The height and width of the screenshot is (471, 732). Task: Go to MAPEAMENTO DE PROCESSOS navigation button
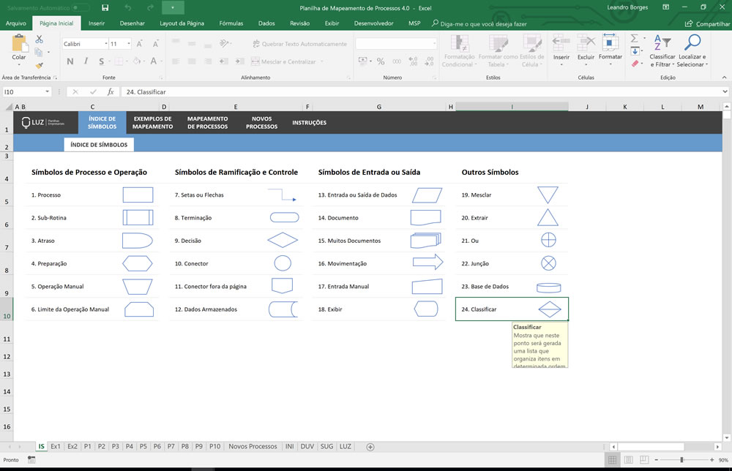point(208,123)
